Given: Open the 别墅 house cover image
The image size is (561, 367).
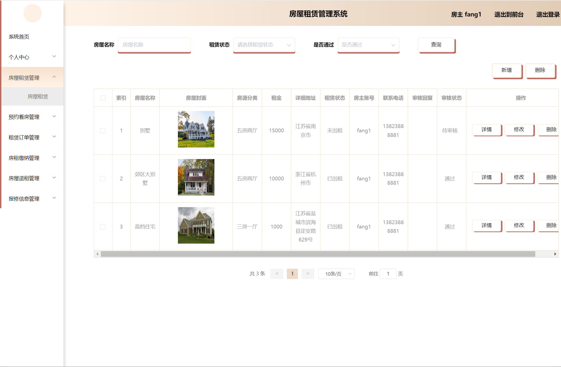Looking at the screenshot, I should point(196,129).
